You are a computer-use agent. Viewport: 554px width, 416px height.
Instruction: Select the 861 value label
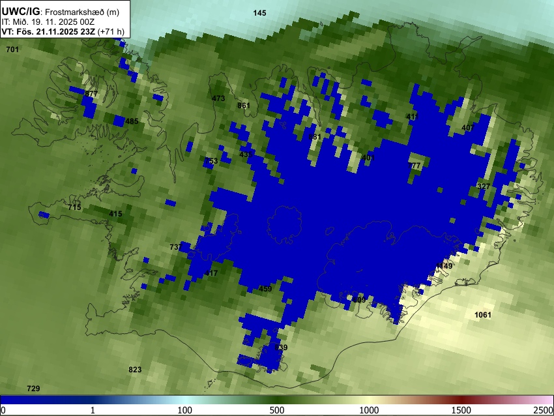point(244,106)
